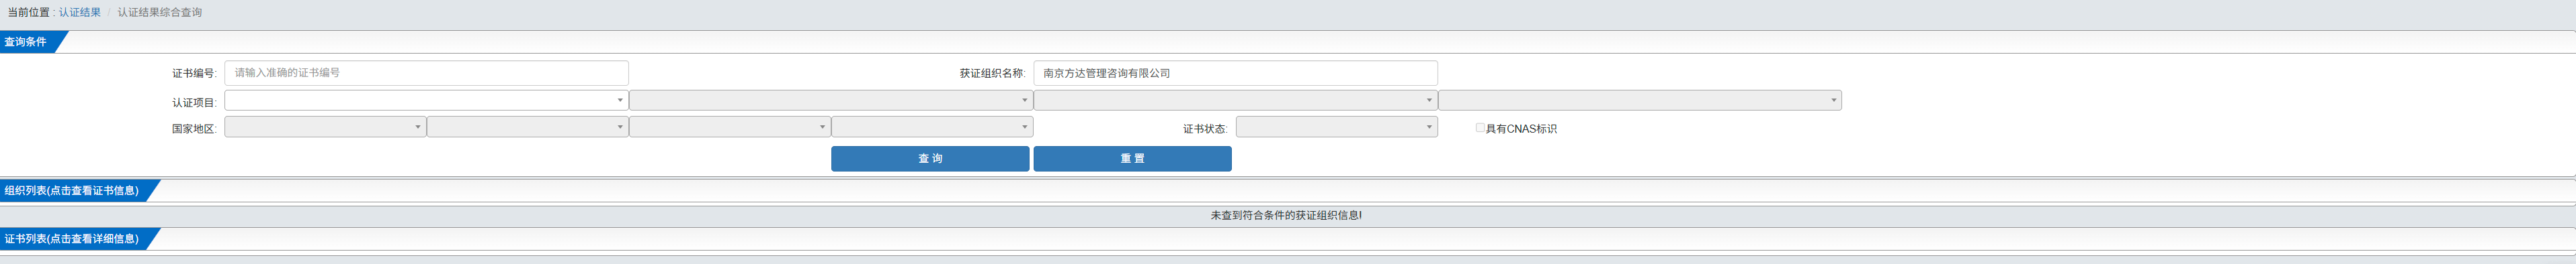Click the 重置 reset button
Screen dimensions: 2576x264
click(1132, 158)
